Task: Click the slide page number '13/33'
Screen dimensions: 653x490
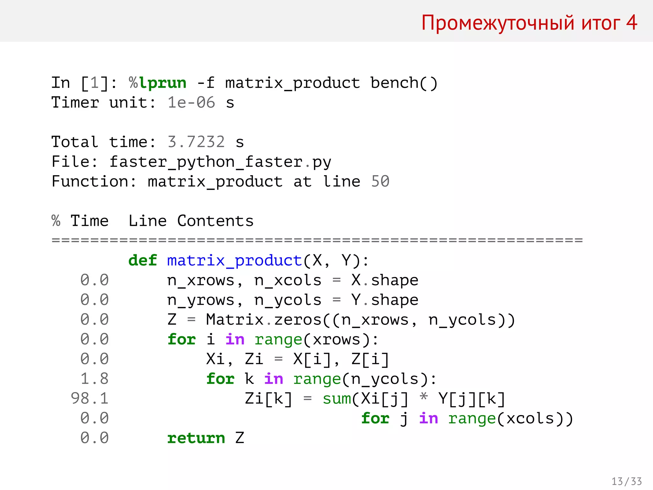Action: coord(627,481)
